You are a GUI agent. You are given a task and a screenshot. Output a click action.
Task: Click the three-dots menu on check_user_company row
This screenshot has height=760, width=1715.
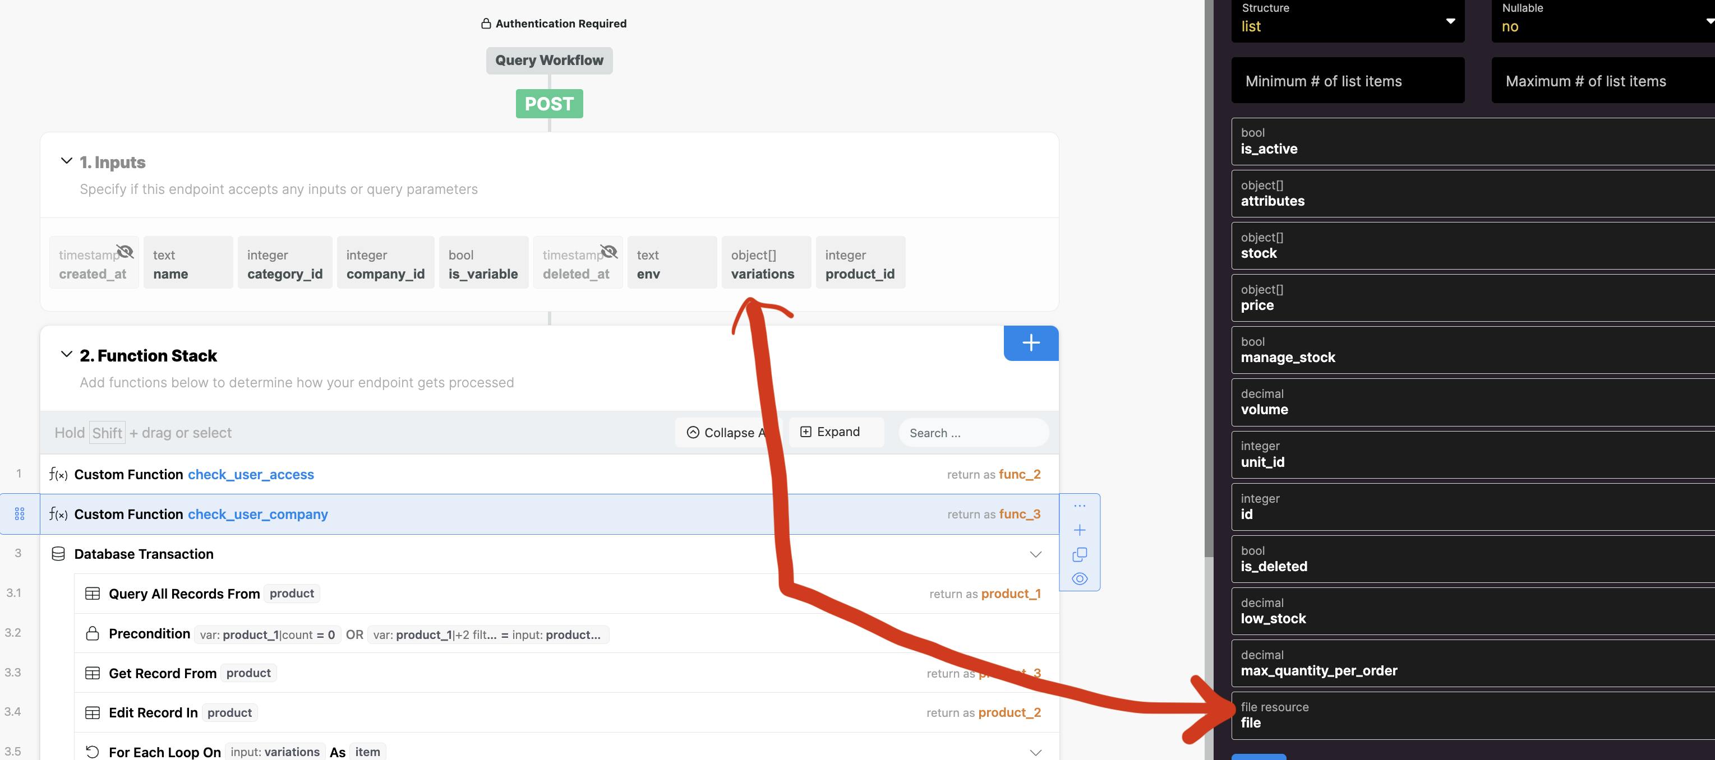pyautogui.click(x=1079, y=506)
